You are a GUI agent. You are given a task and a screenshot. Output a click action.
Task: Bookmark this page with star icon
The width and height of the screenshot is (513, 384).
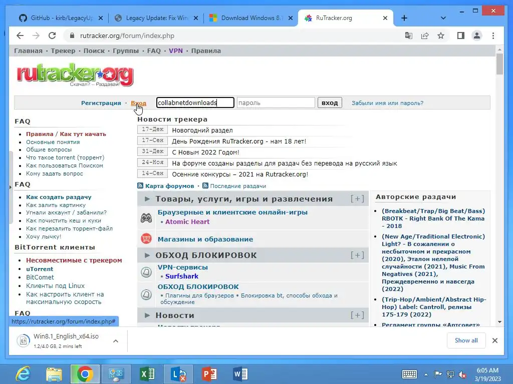[441, 35]
